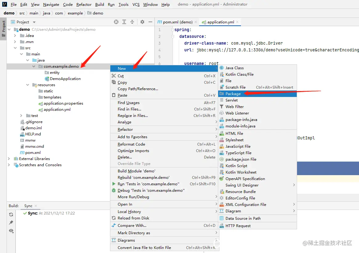
Task: Hide the Project panel with minus icon
Action: pos(150,22)
